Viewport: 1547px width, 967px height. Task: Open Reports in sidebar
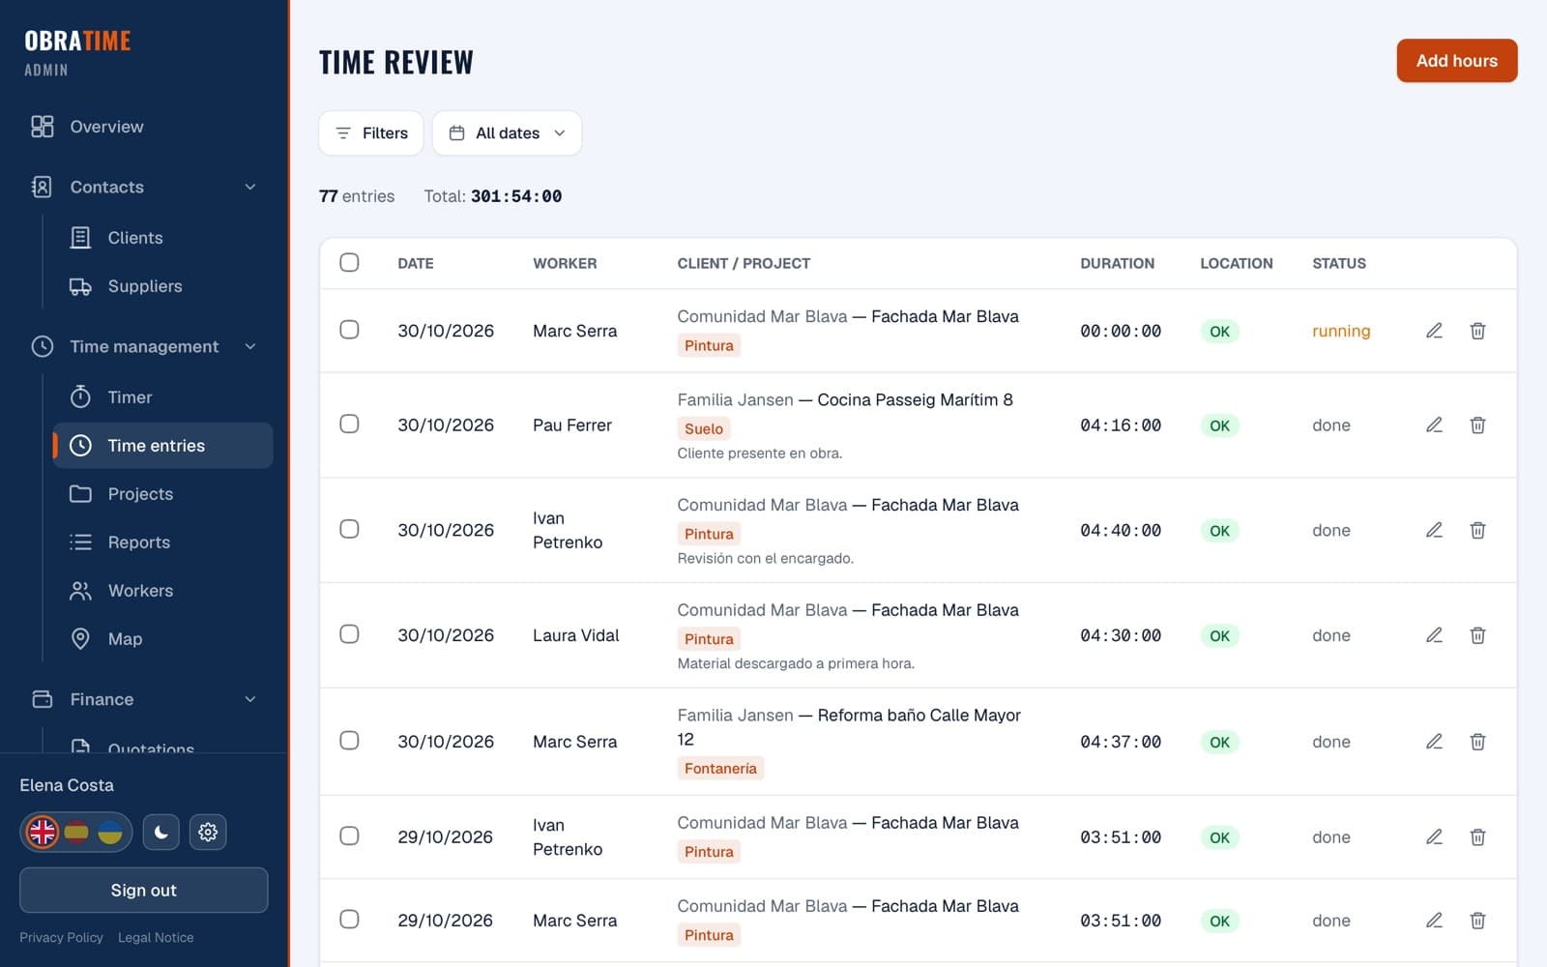(162, 542)
